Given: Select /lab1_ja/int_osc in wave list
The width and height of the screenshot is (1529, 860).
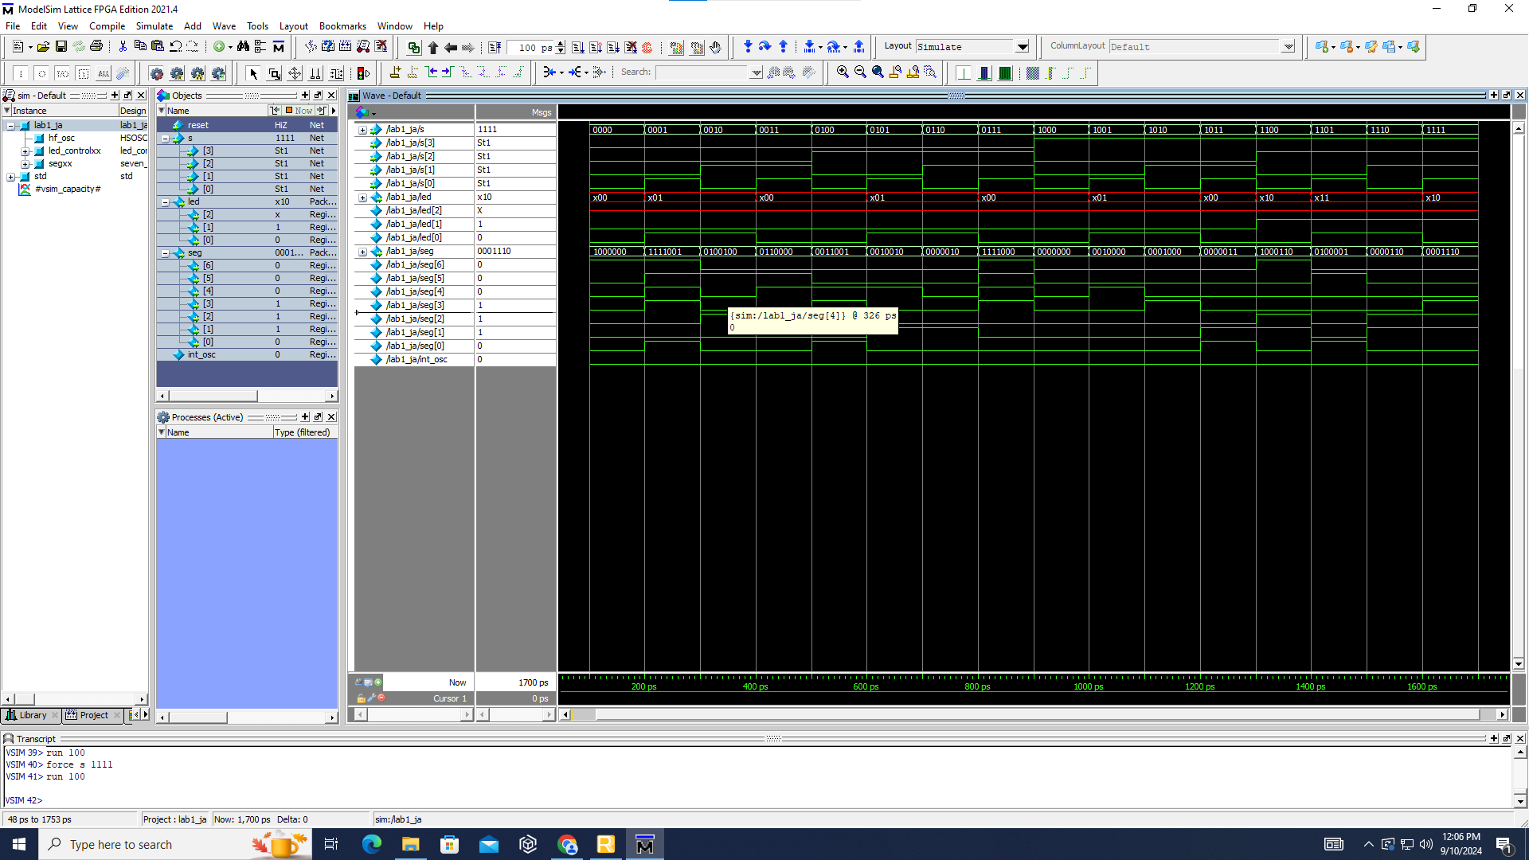Looking at the screenshot, I should click(416, 360).
